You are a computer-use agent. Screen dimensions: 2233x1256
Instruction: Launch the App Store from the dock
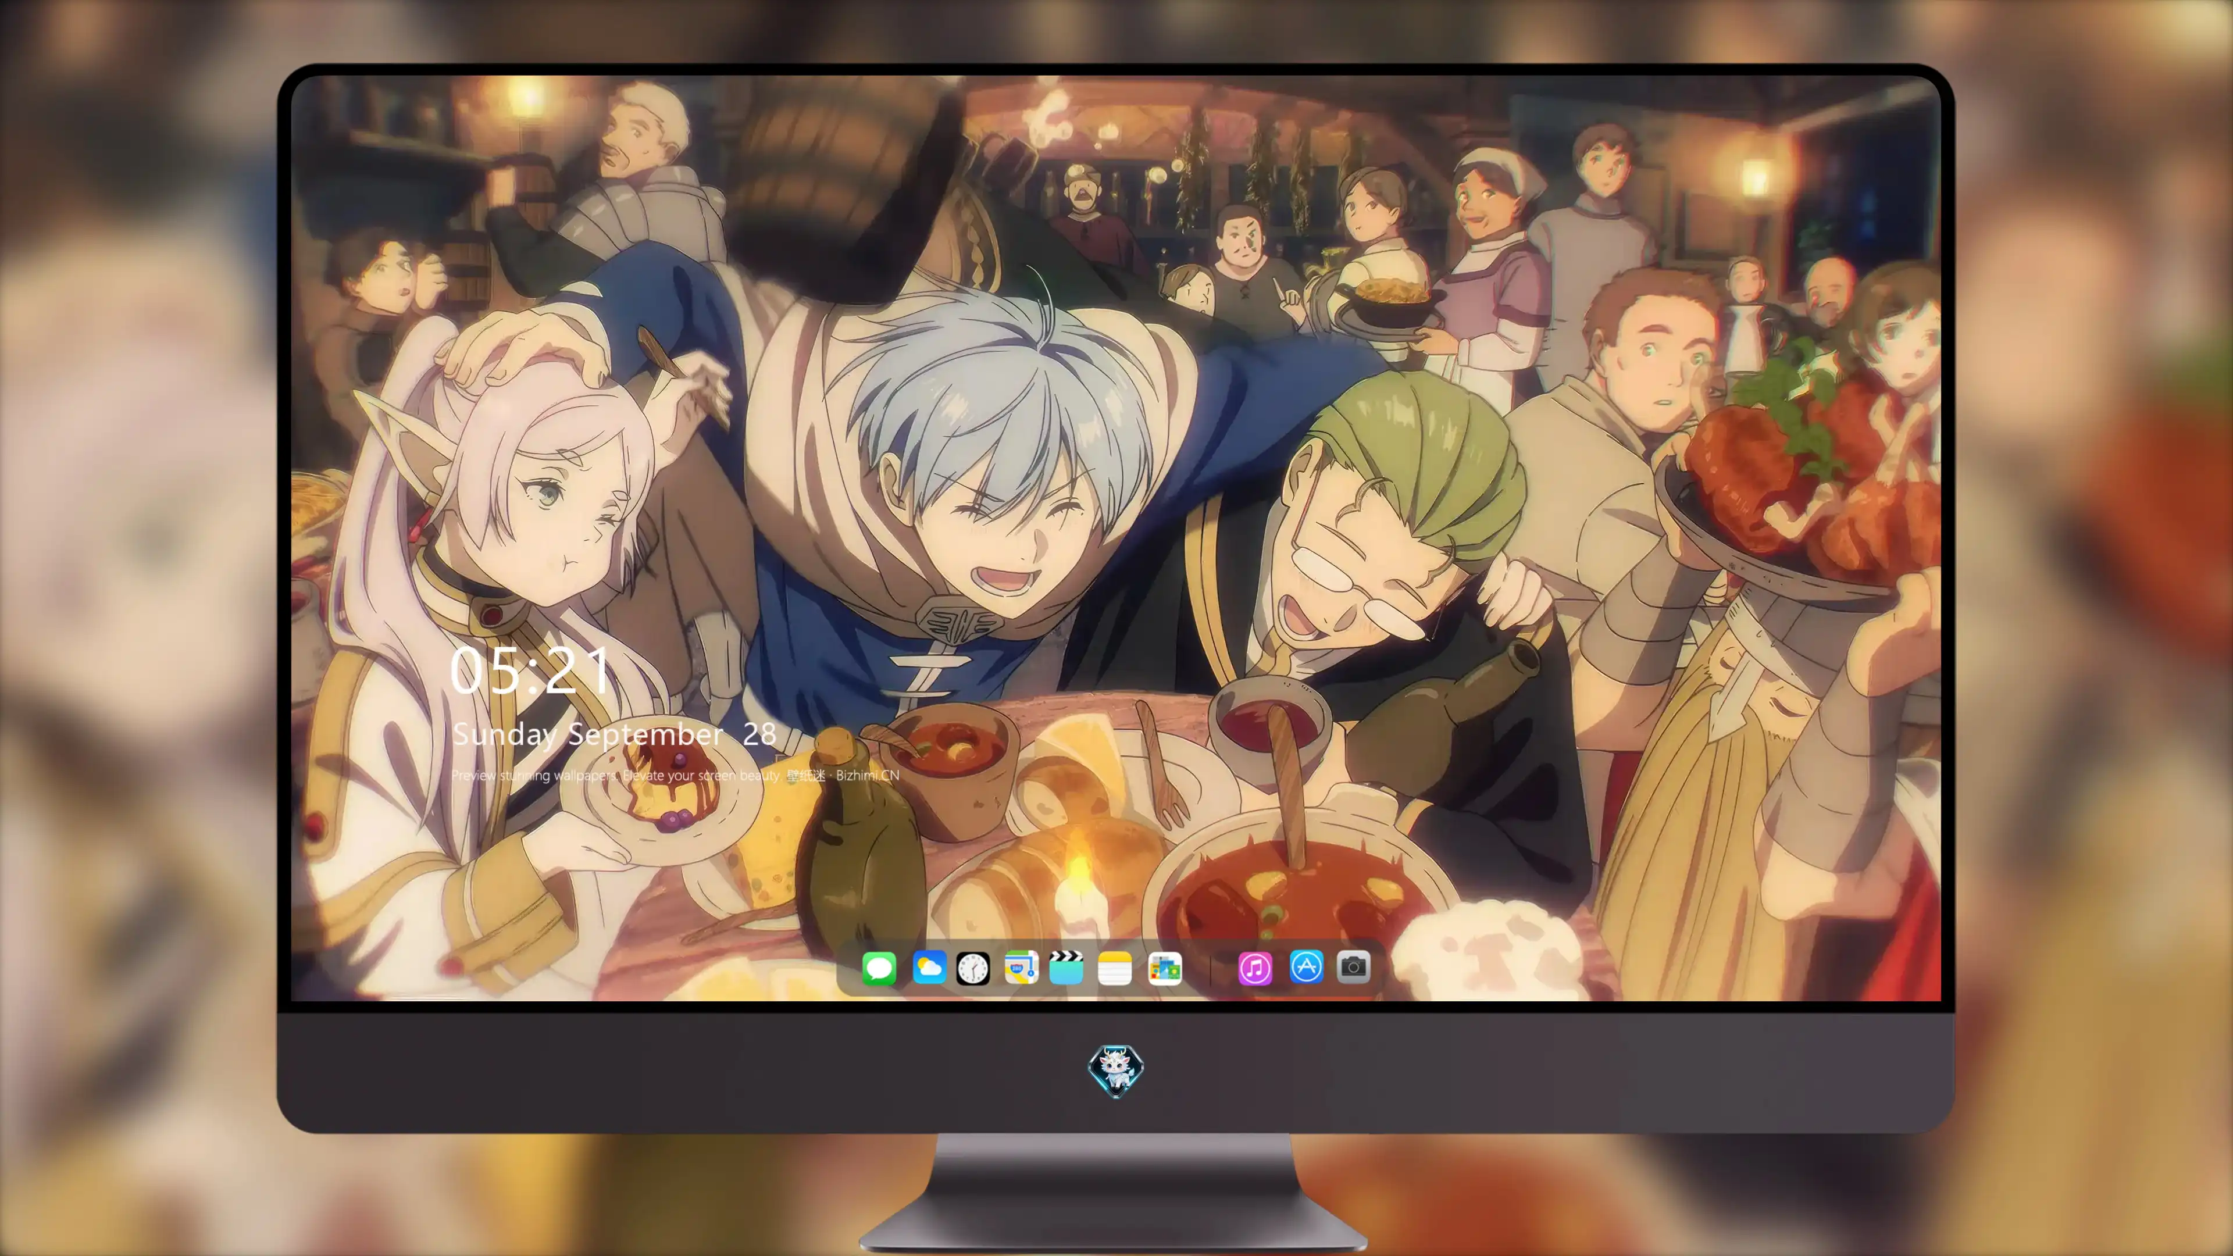click(x=1306, y=966)
